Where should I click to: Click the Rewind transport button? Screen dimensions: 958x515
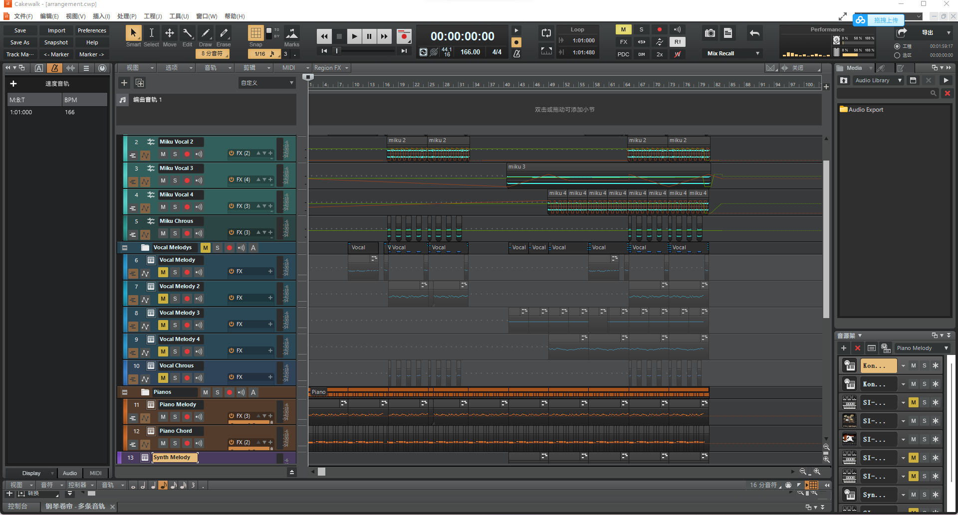324,36
